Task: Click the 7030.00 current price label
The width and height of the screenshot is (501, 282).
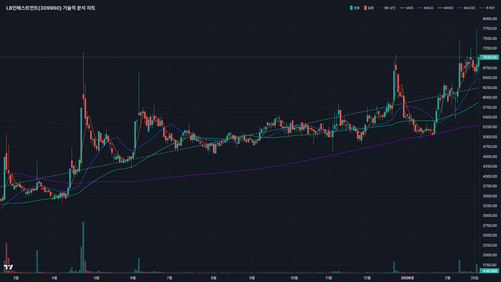Action: pyautogui.click(x=490, y=57)
